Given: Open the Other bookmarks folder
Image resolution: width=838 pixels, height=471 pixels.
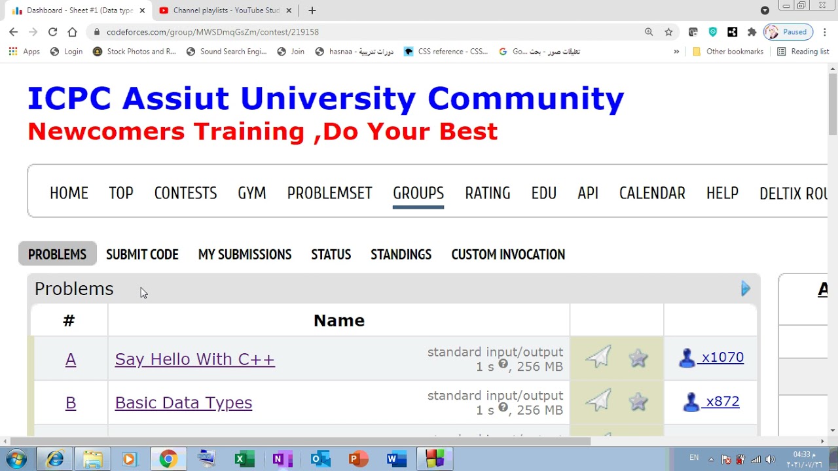Looking at the screenshot, I should (x=727, y=52).
